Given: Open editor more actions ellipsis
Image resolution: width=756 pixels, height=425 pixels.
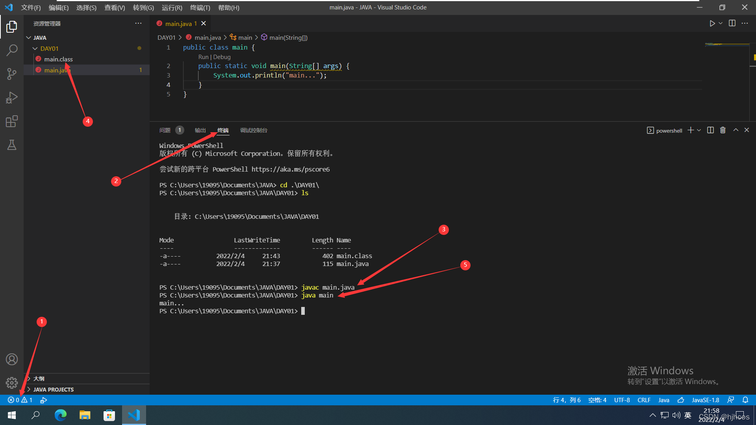Looking at the screenshot, I should 745,24.
